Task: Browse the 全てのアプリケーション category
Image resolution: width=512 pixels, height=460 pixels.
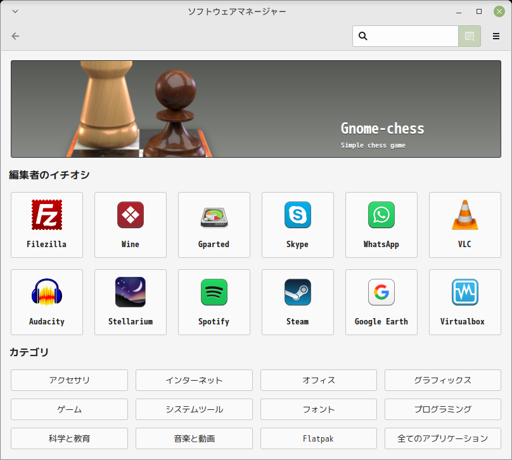Action: (443, 438)
